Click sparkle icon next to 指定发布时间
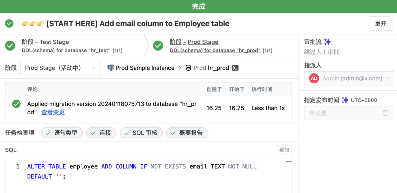This screenshot has height=193, width=397. click(345, 100)
